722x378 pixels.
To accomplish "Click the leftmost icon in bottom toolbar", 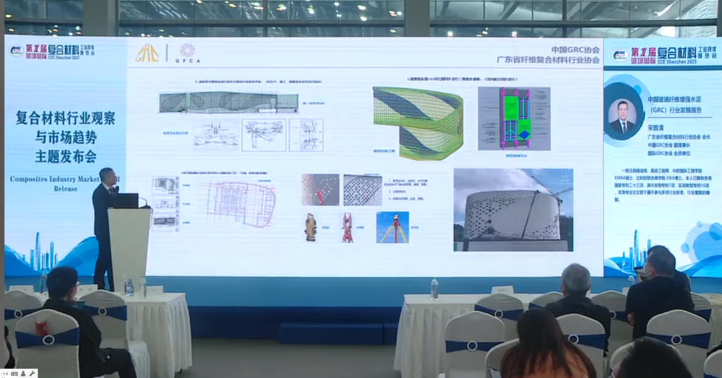I will (5, 373).
